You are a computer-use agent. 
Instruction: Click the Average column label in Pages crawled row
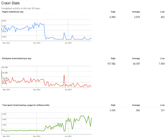[x=136, y=12]
